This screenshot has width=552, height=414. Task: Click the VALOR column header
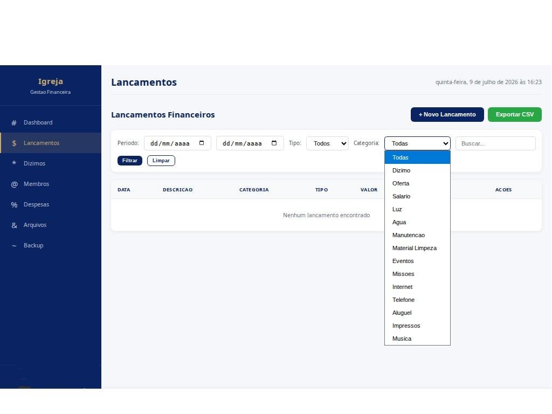tap(369, 190)
